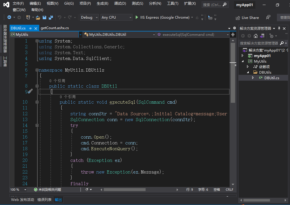Click the undo arrow icon
Viewport: 290px width, 205px height.
click(x=60, y=17)
